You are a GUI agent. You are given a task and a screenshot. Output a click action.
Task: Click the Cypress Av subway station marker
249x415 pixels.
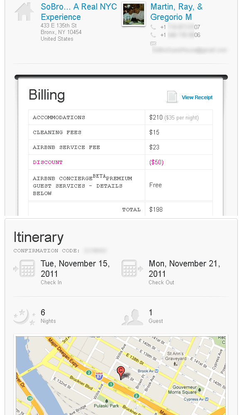pos(207,399)
